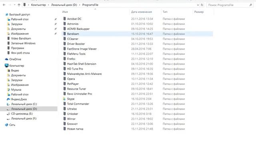Sort by Дата изменения column header
The height and width of the screenshot is (144, 256).
(141, 12)
